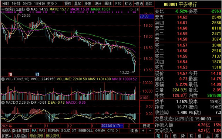Open the 筹 chip distribution icon
This screenshot has height=139, width=222.
218,136
